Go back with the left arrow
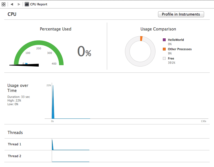Image resolution: width=214 pixels, height=167 pixels. pos(12,4)
